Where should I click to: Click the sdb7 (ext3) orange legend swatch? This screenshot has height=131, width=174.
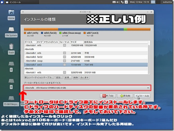pos(85,33)
